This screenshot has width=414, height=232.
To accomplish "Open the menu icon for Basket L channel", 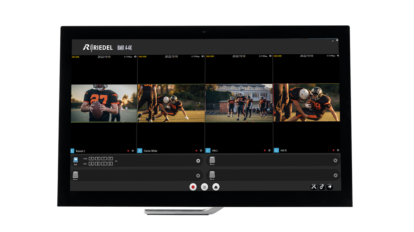I will click(133, 150).
